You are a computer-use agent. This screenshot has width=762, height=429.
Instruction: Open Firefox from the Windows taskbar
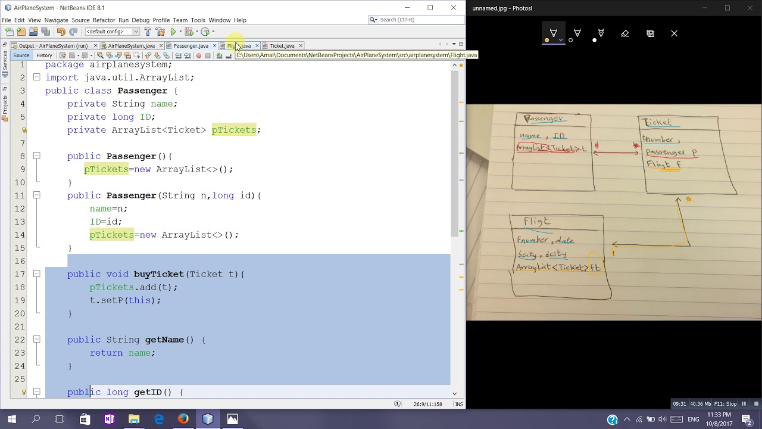pos(183,419)
